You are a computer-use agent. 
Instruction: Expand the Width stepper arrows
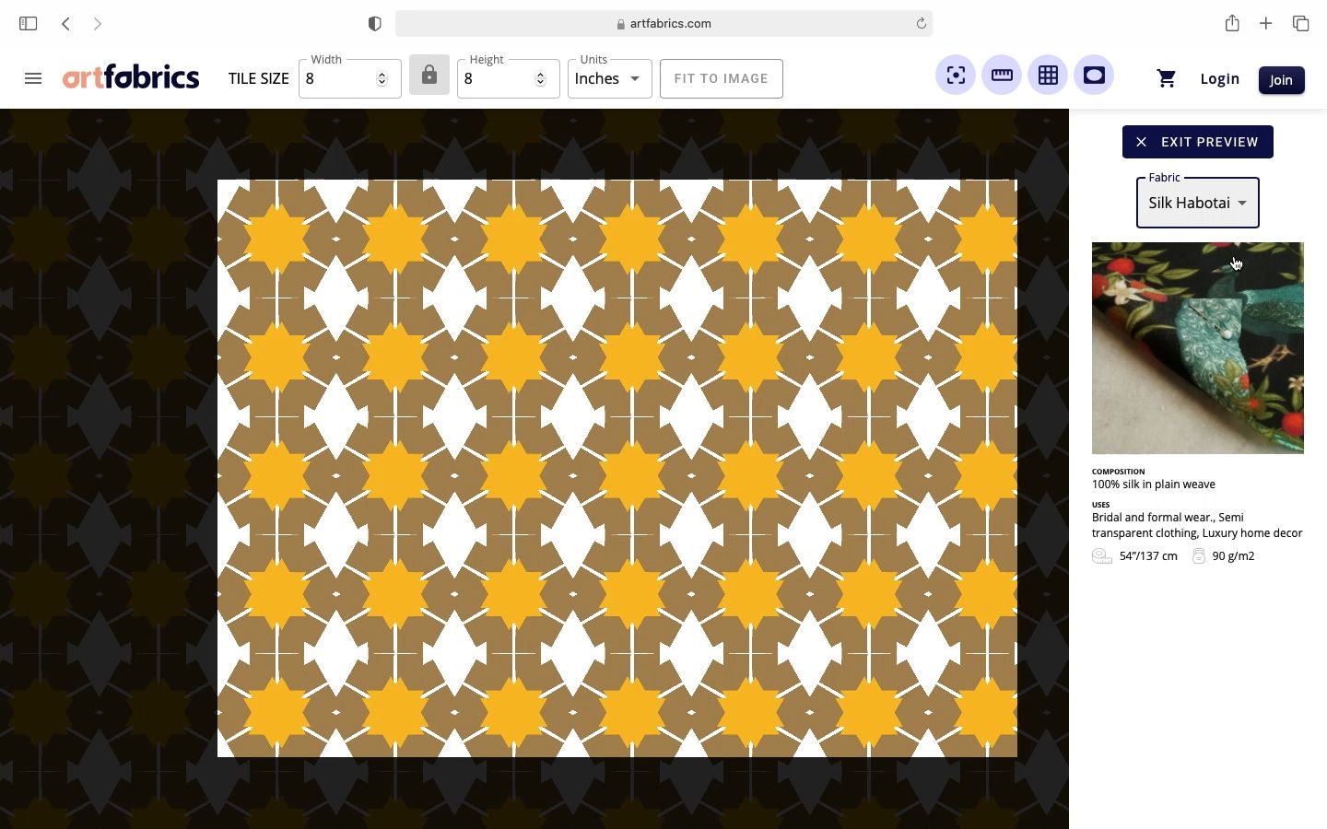(382, 78)
